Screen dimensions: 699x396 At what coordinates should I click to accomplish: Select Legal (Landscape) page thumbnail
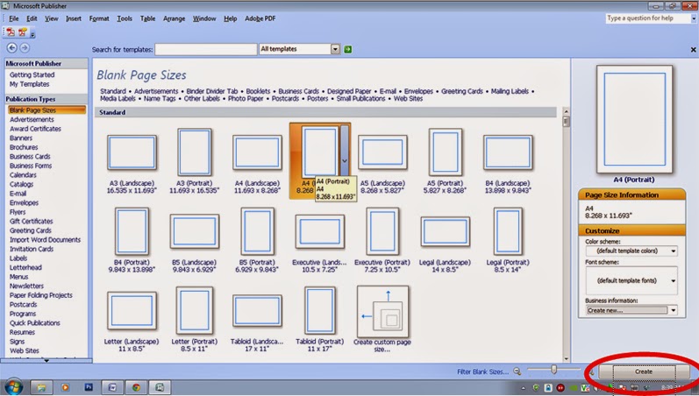click(x=446, y=231)
